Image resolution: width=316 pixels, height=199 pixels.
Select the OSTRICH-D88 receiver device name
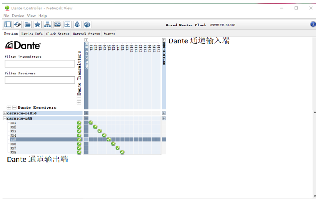pyautogui.click(x=19, y=118)
